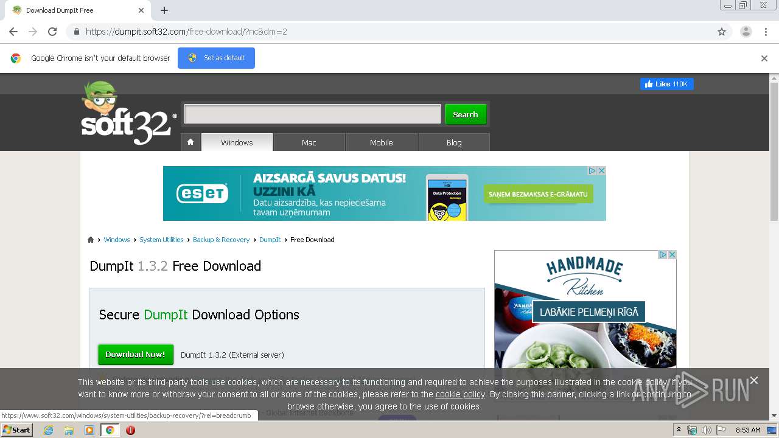779x438 pixels.
Task: Click the browser forward arrow
Action: [x=33, y=32]
